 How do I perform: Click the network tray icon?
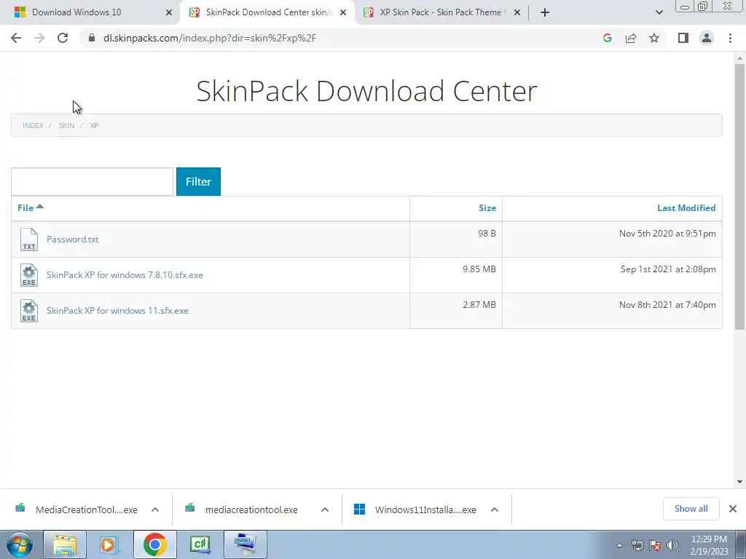tap(637, 545)
